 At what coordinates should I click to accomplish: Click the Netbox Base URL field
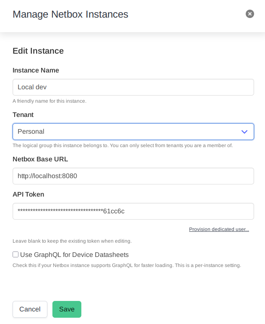133,176
